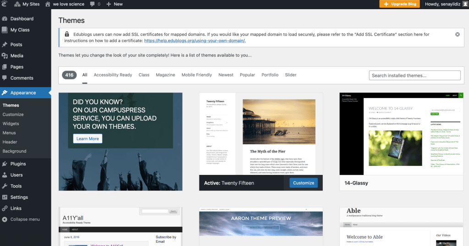
Task: Expand the New content menu
Action: pyautogui.click(x=115, y=4)
